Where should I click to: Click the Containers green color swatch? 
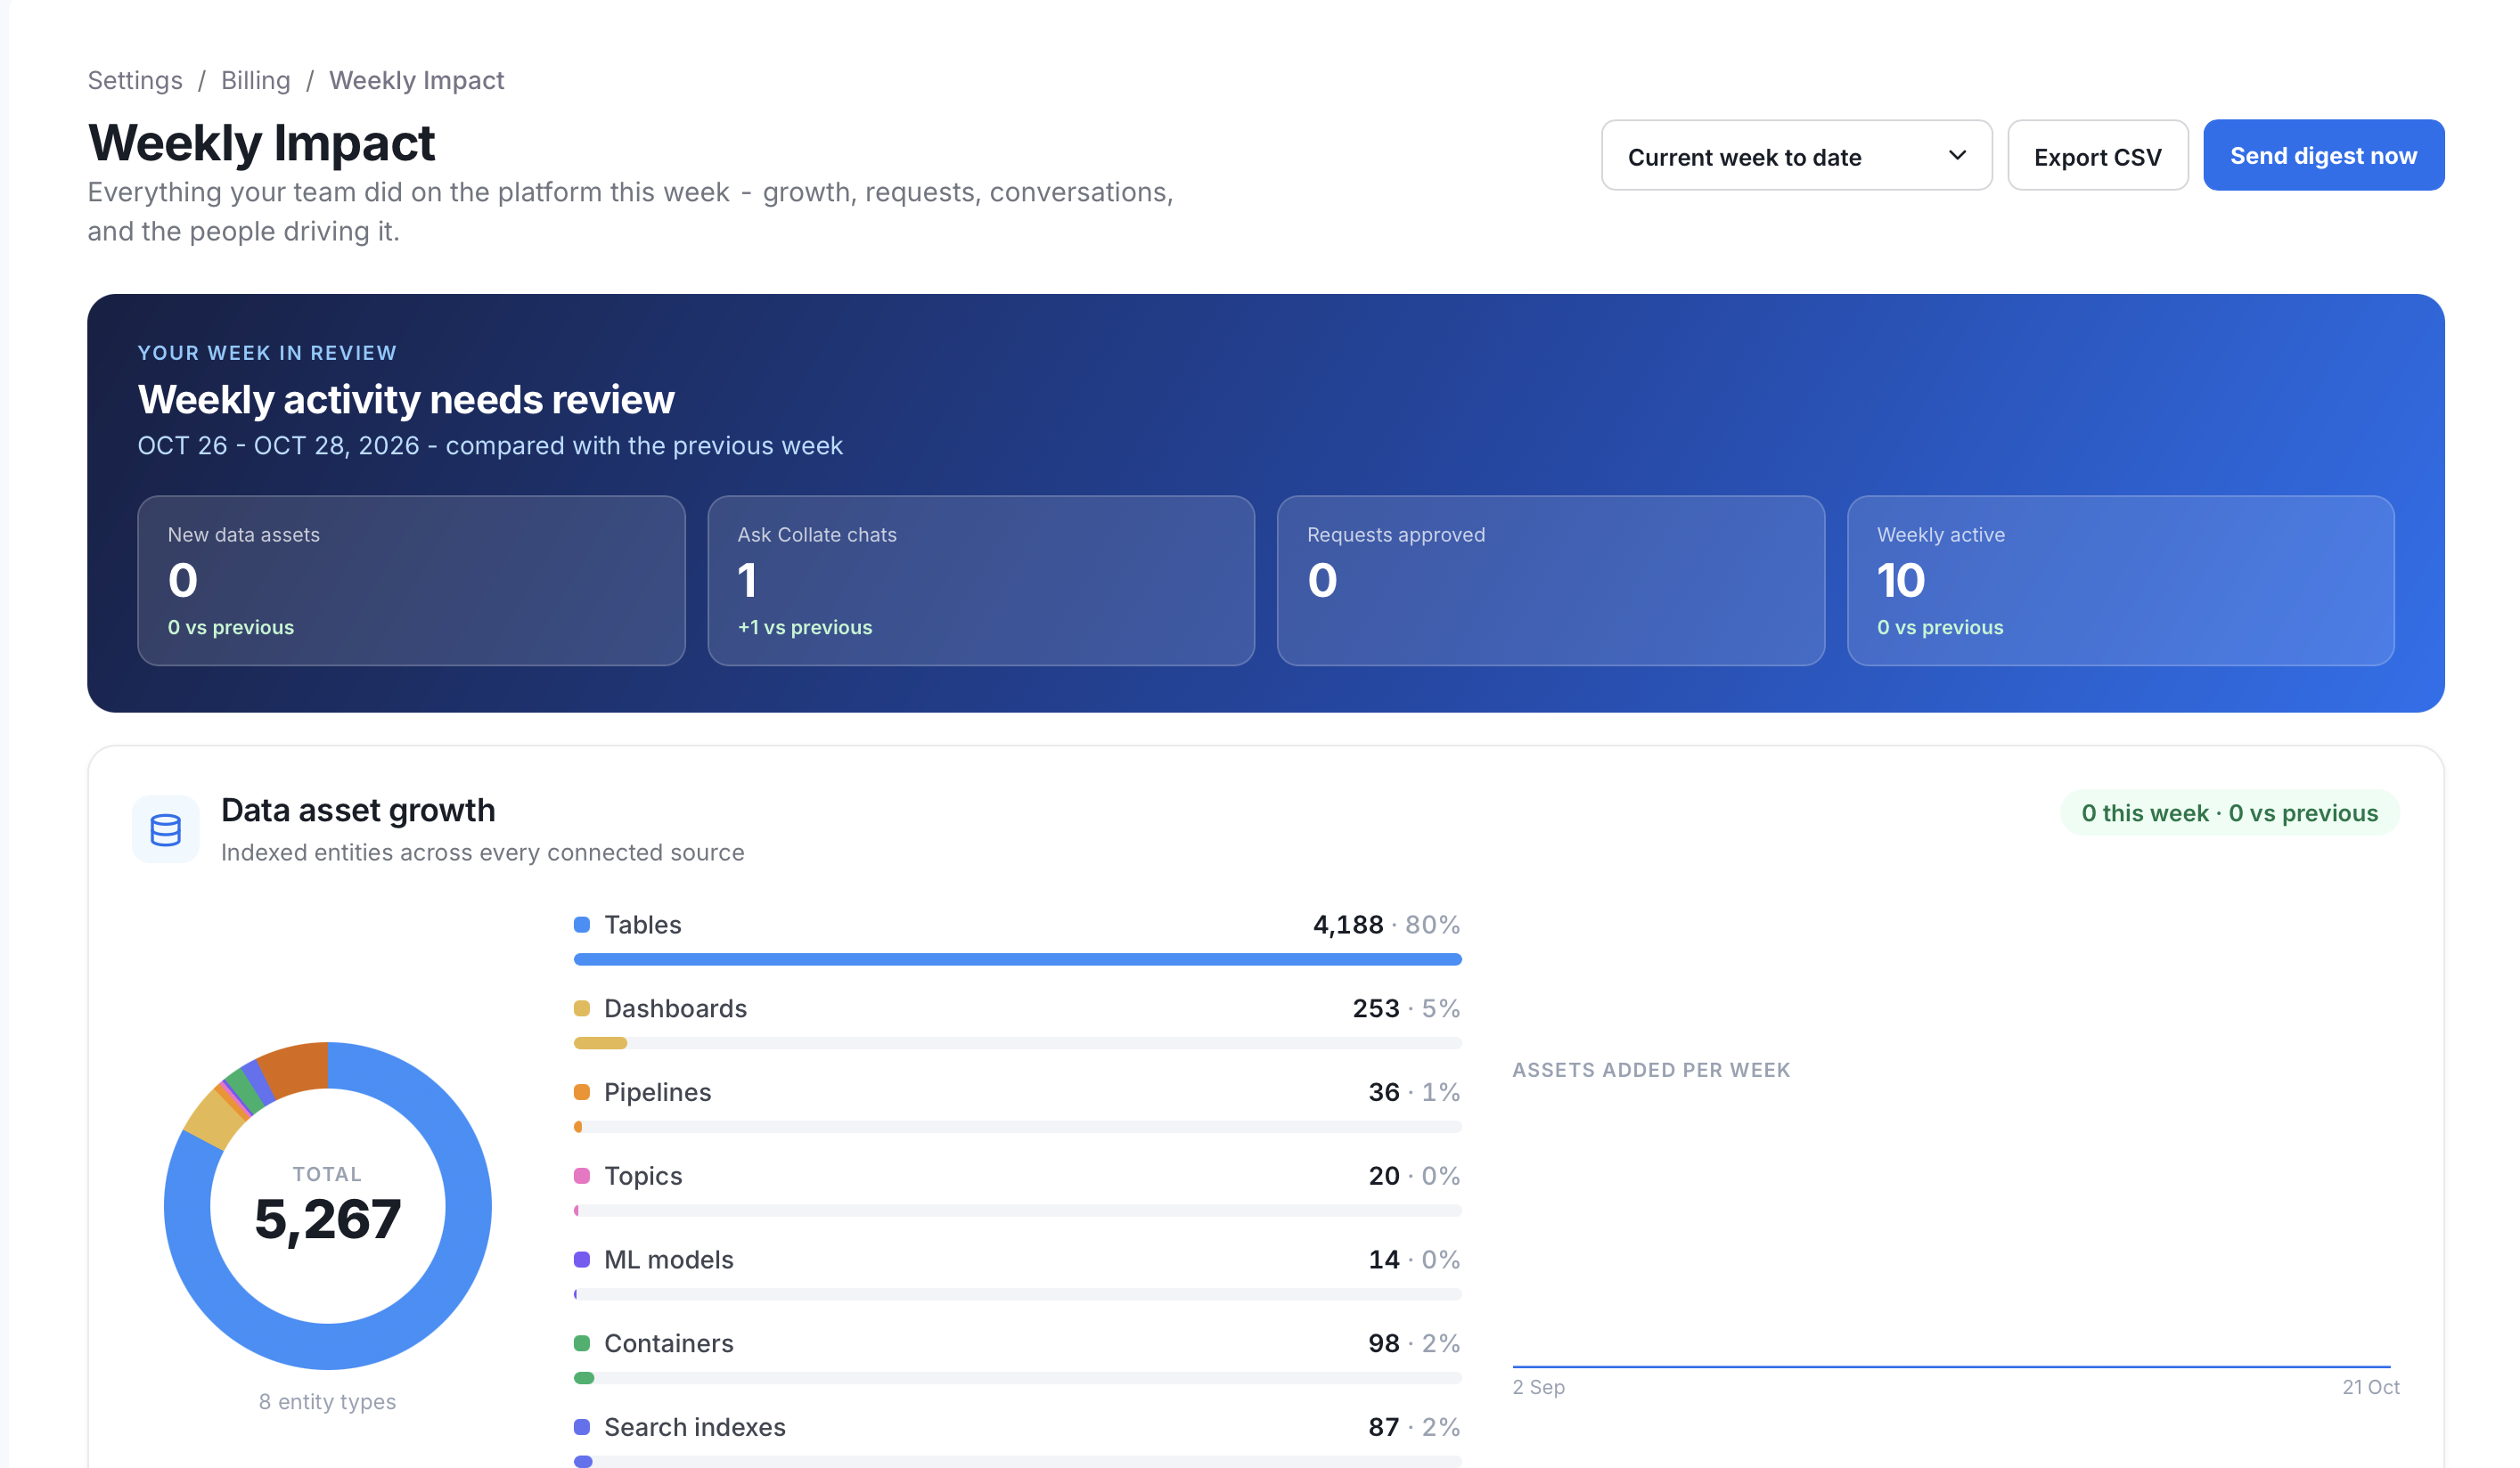click(x=582, y=1343)
